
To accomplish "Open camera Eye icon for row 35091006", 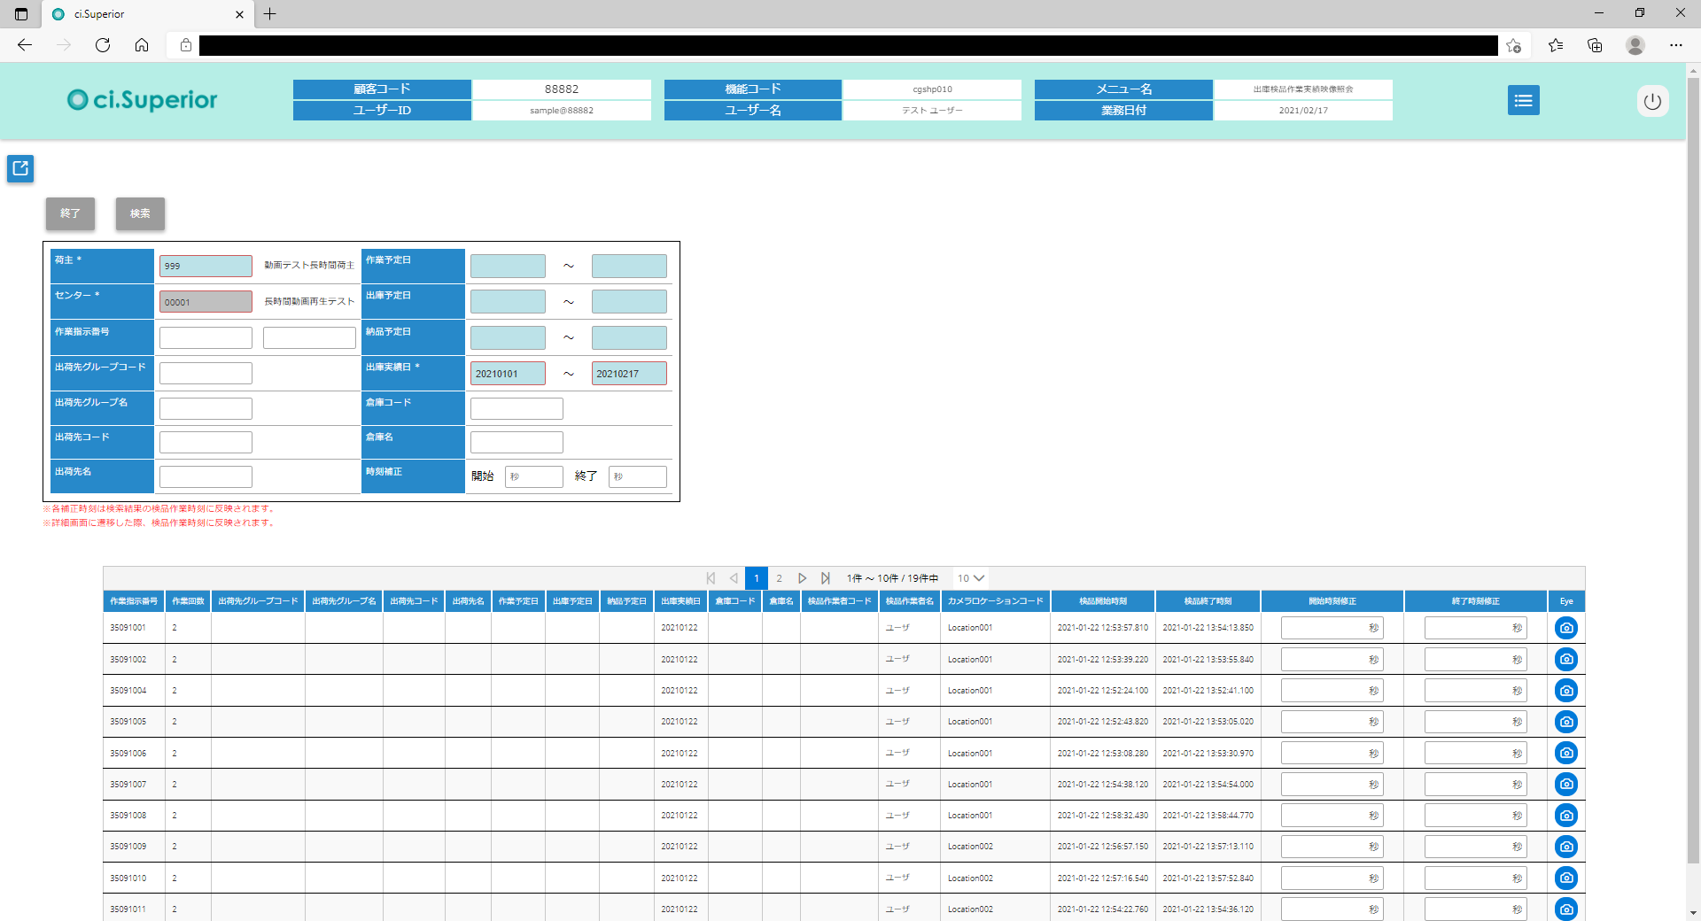I will pyautogui.click(x=1565, y=753).
